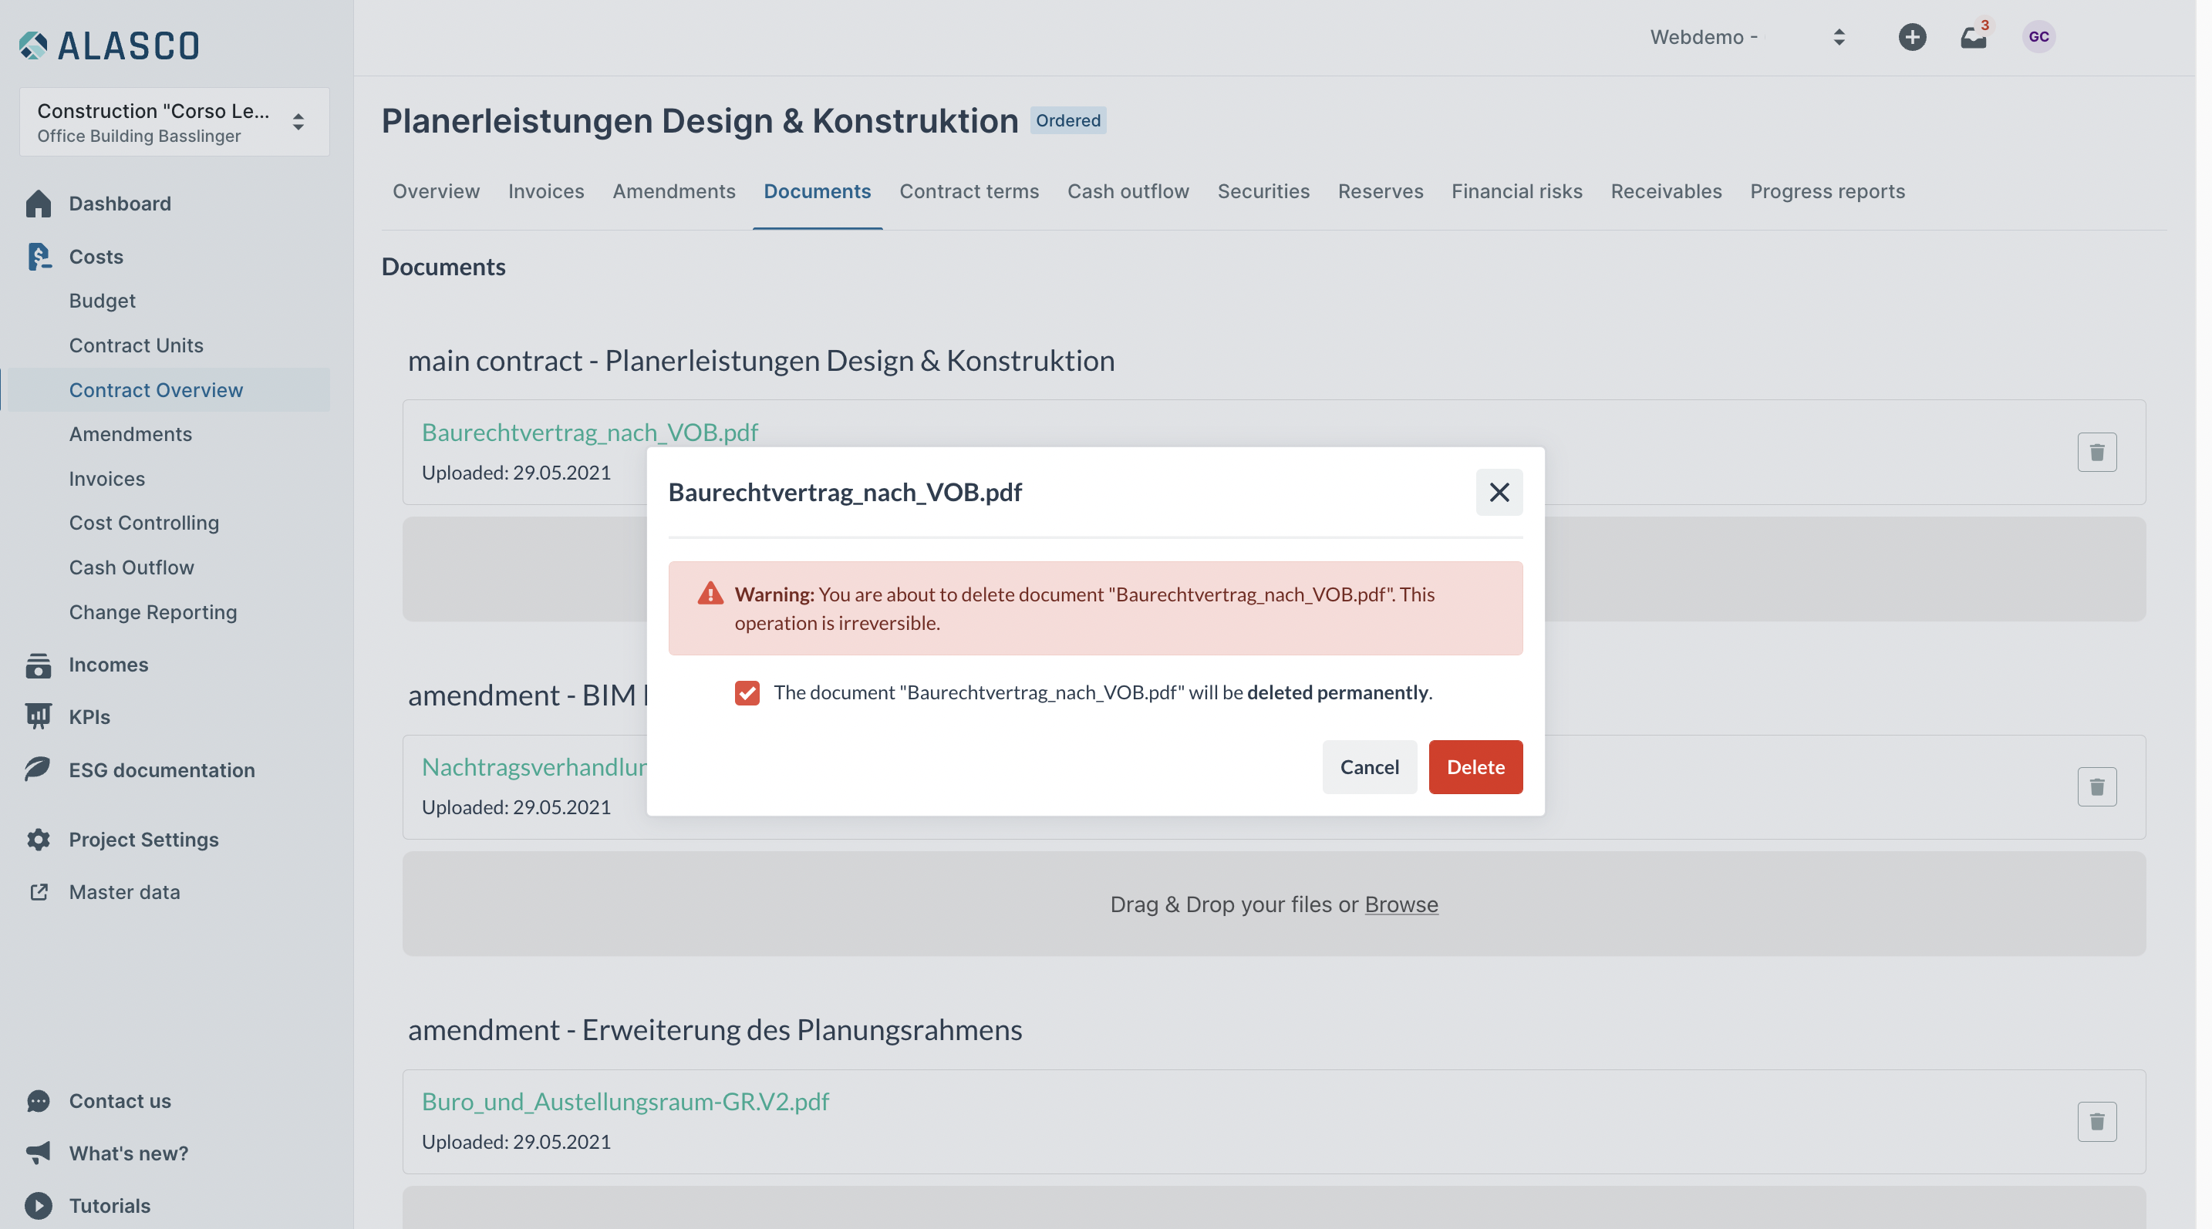Click the Alasco logo
Screen dimensions: 2212x1229
click(109, 45)
